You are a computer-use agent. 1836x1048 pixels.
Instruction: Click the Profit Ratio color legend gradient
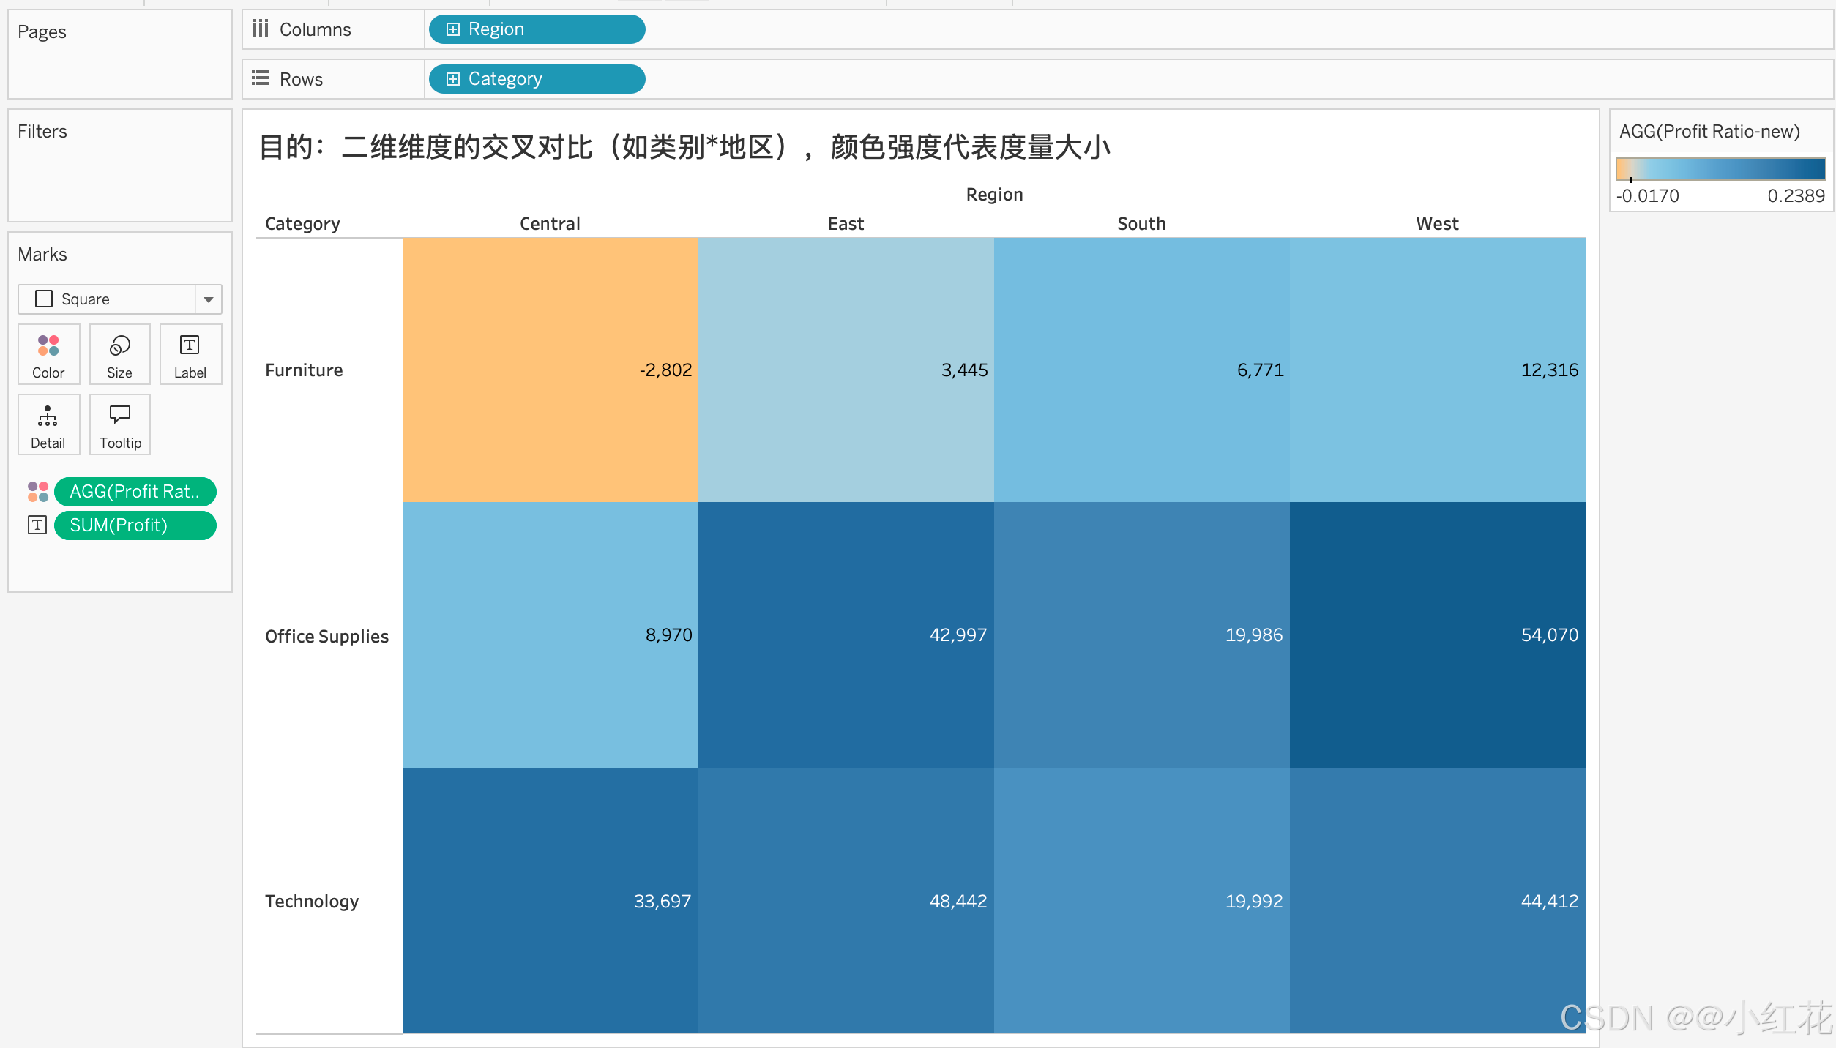1720,169
